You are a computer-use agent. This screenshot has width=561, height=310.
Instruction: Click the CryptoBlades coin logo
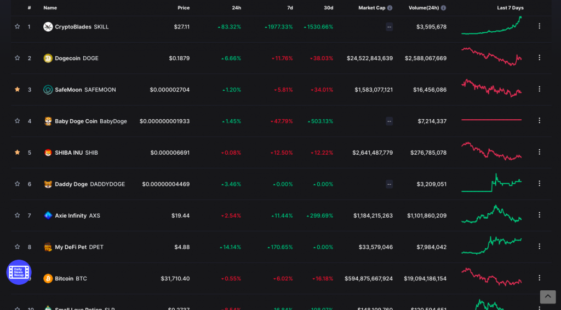click(x=48, y=27)
